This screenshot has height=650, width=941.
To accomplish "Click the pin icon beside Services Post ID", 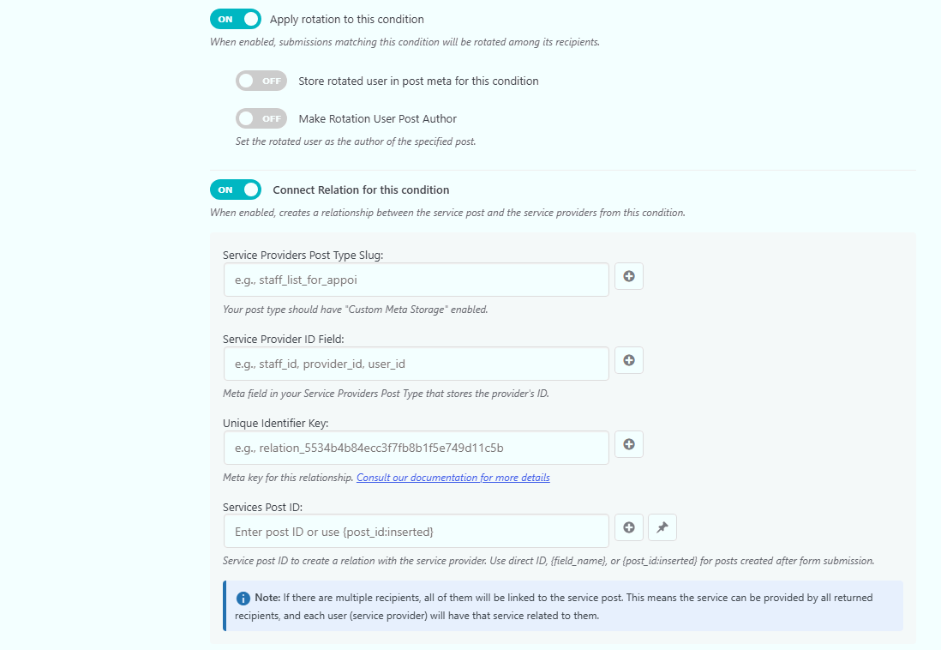I will pyautogui.click(x=662, y=527).
